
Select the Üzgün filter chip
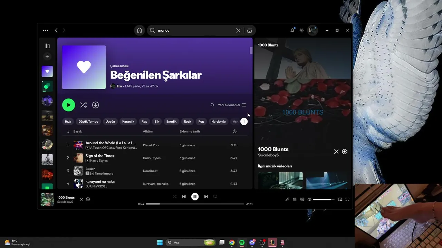click(110, 122)
